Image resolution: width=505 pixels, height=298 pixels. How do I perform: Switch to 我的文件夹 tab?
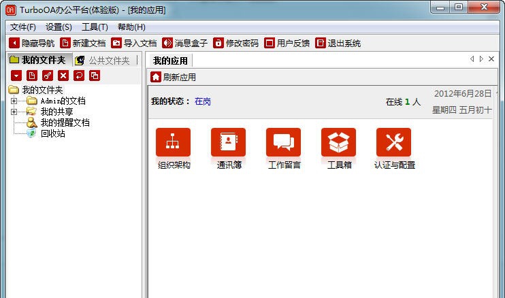[x=39, y=60]
